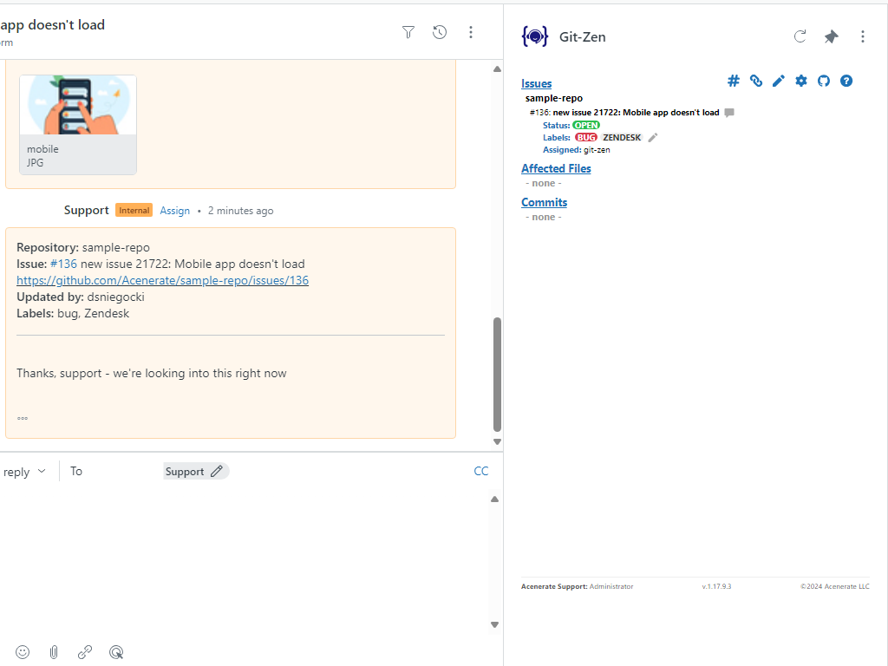Click the hash icon in Git-Zen toolbar

click(733, 81)
